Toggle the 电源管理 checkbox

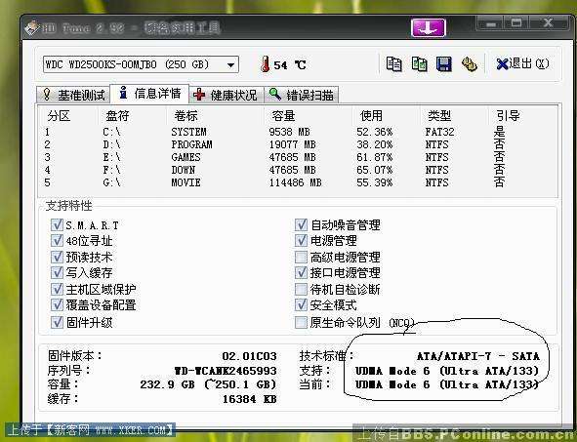301,240
